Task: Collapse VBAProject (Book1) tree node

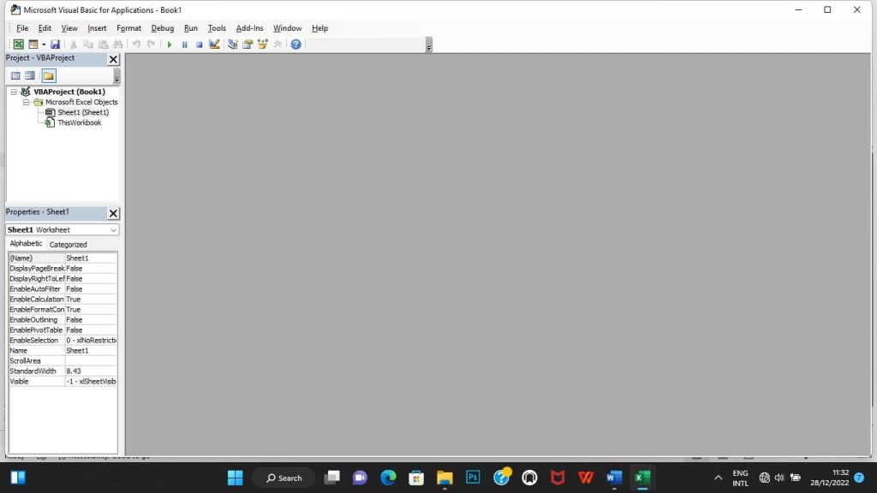Action: click(14, 92)
